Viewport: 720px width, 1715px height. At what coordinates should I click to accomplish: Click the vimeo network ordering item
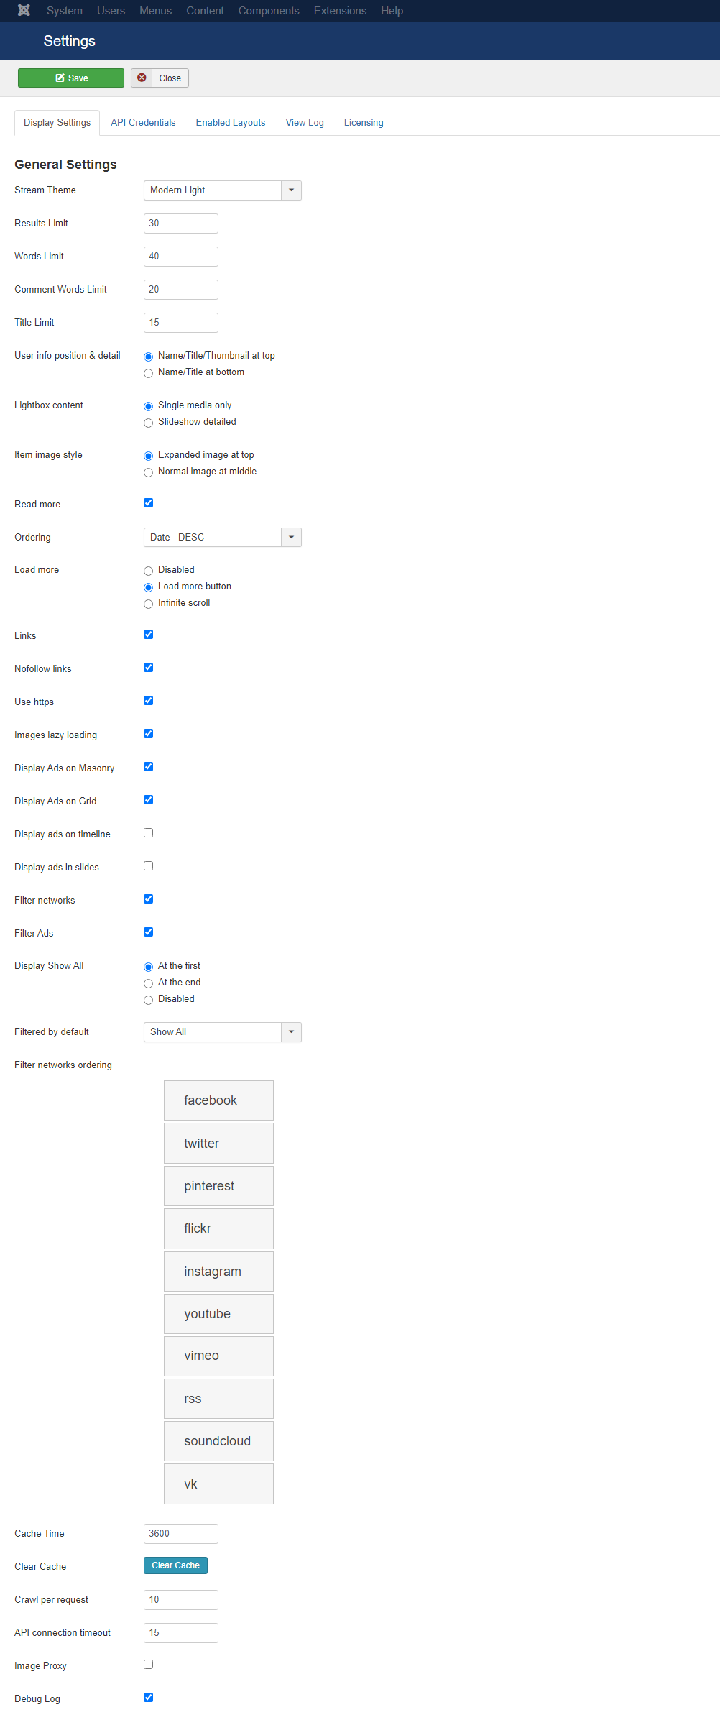(218, 1356)
